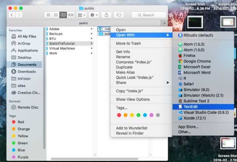Select Remote Disc under Devices
Screen dimensions: 237x162
tap(25, 107)
